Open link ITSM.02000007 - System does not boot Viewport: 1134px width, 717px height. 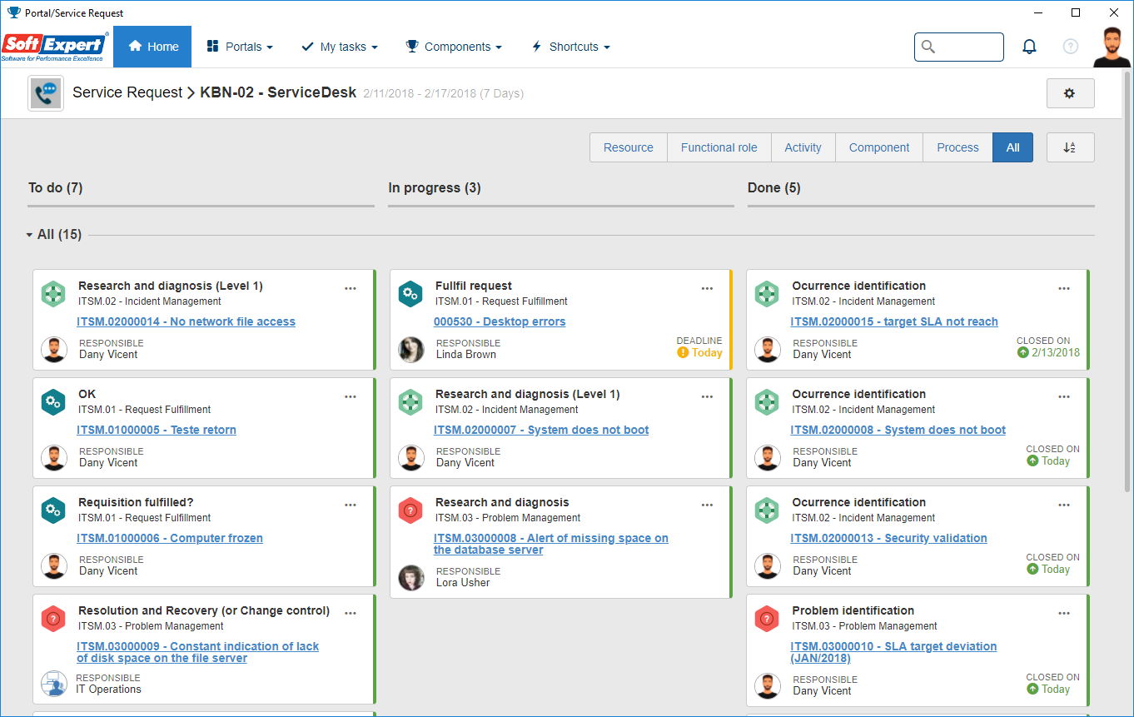541,430
